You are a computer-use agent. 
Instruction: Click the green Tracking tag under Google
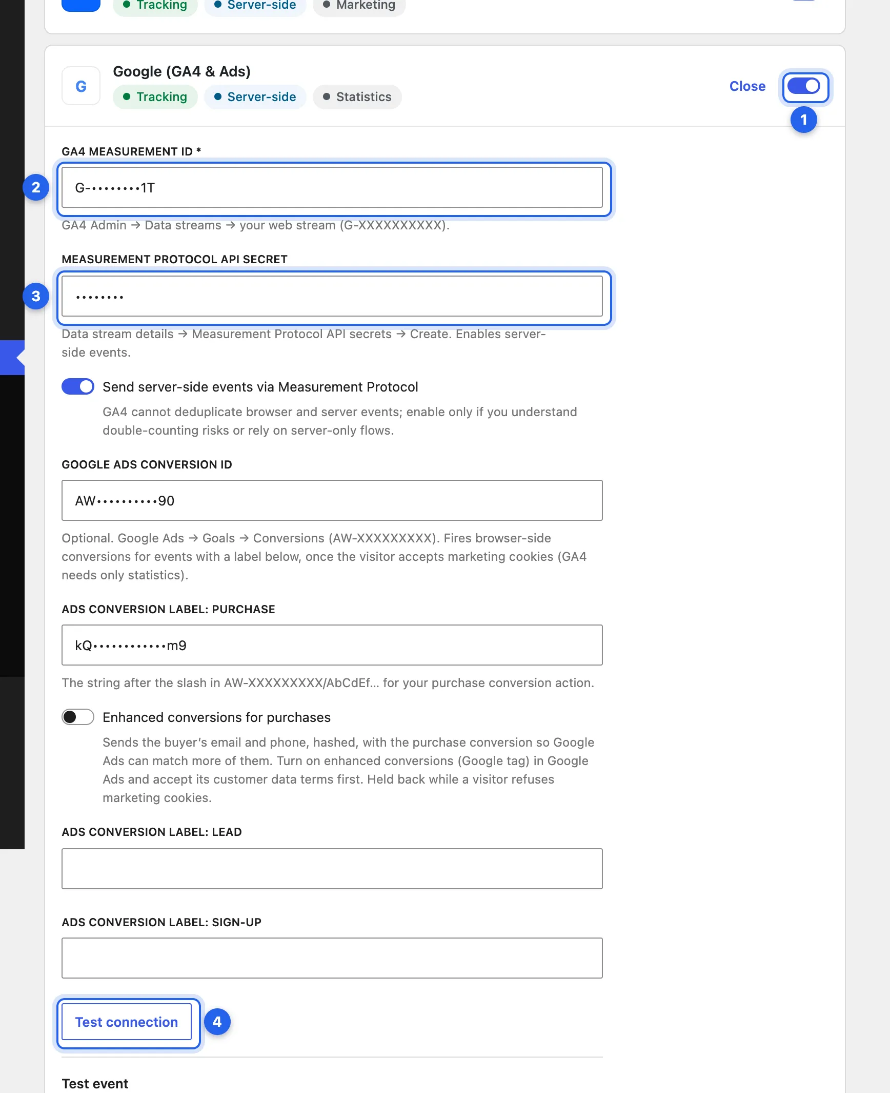tap(155, 97)
